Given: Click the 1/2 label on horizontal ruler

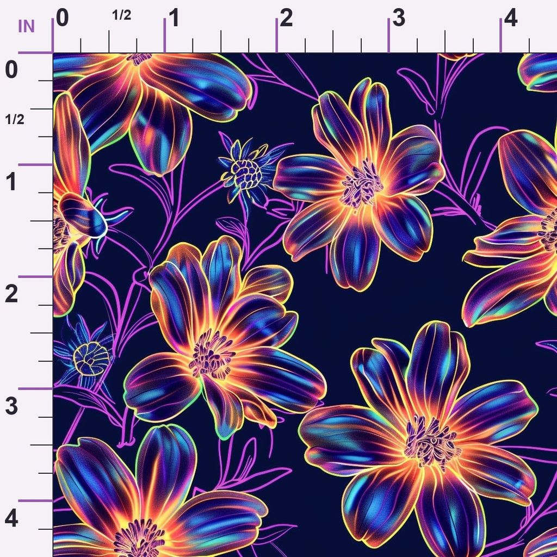Looking at the screenshot, I should coord(121,15).
